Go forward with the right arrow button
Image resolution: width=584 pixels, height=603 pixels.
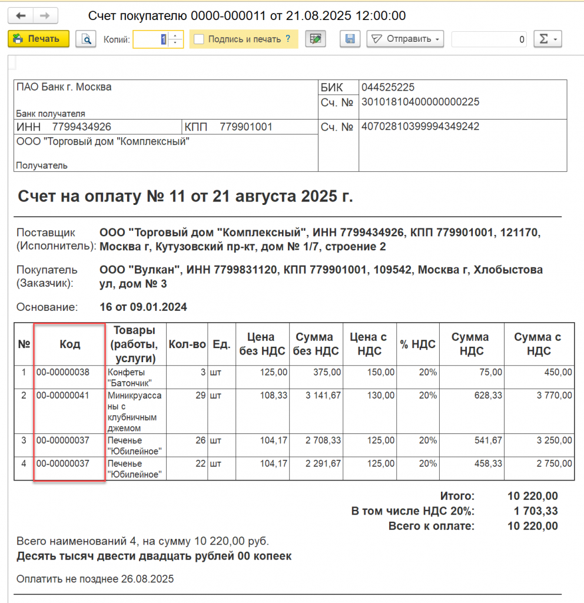point(45,16)
